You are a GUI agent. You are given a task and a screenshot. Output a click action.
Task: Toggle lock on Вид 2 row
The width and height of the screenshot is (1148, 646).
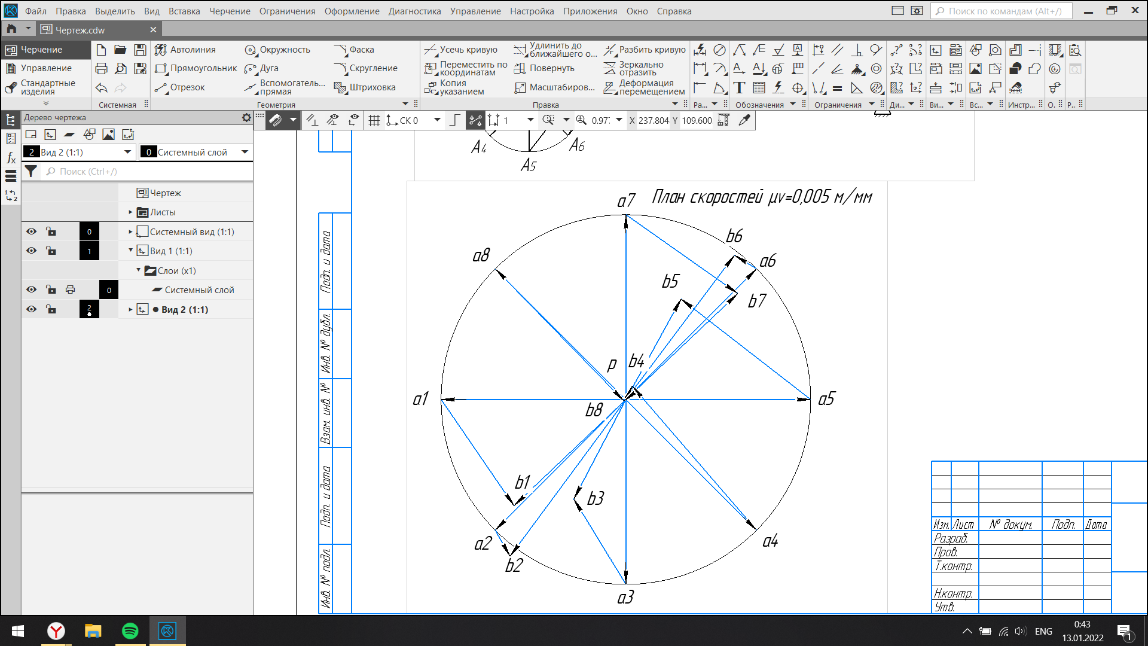pyautogui.click(x=51, y=309)
